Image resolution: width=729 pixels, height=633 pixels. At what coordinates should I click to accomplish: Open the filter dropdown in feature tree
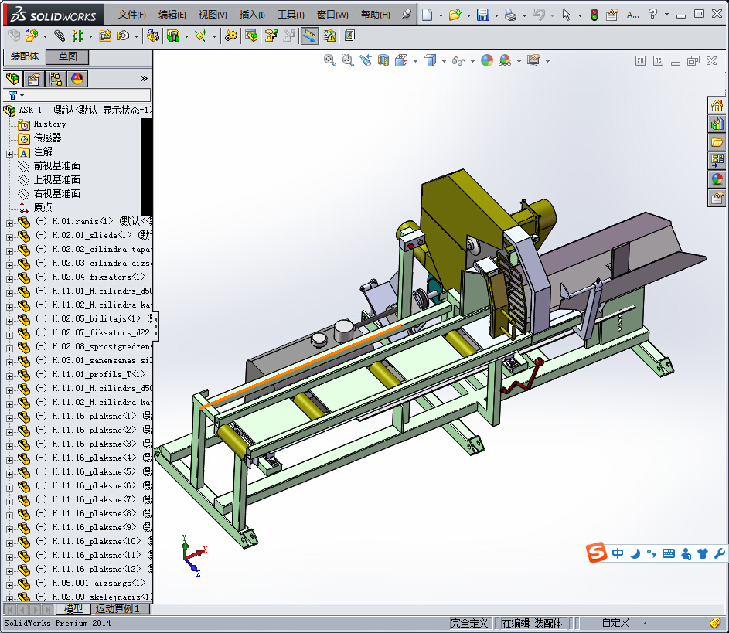click(22, 95)
